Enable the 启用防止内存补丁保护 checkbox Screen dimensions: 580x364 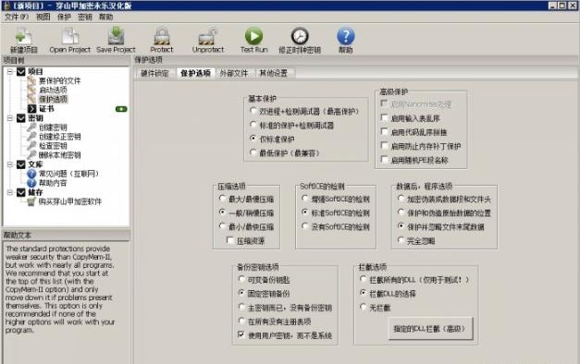(x=384, y=146)
